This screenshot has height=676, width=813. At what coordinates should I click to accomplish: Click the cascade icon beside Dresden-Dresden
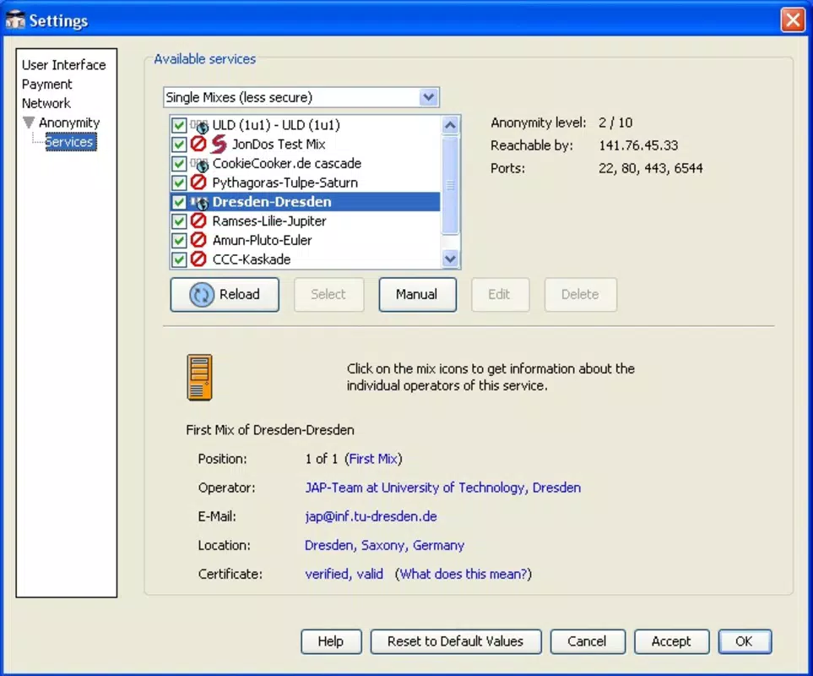point(199,202)
